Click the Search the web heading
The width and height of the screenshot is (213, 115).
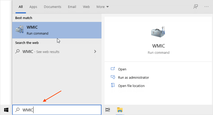tap(27, 43)
